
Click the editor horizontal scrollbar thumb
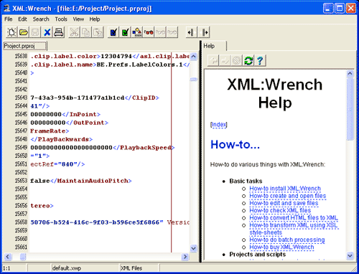click(x=23, y=257)
